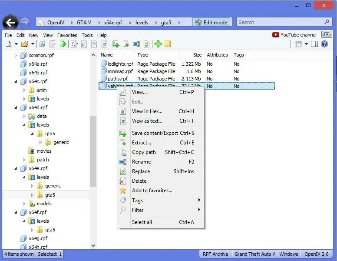Click the 2.113 Mb size cell
The height and width of the screenshot is (261, 337).
(191, 79)
